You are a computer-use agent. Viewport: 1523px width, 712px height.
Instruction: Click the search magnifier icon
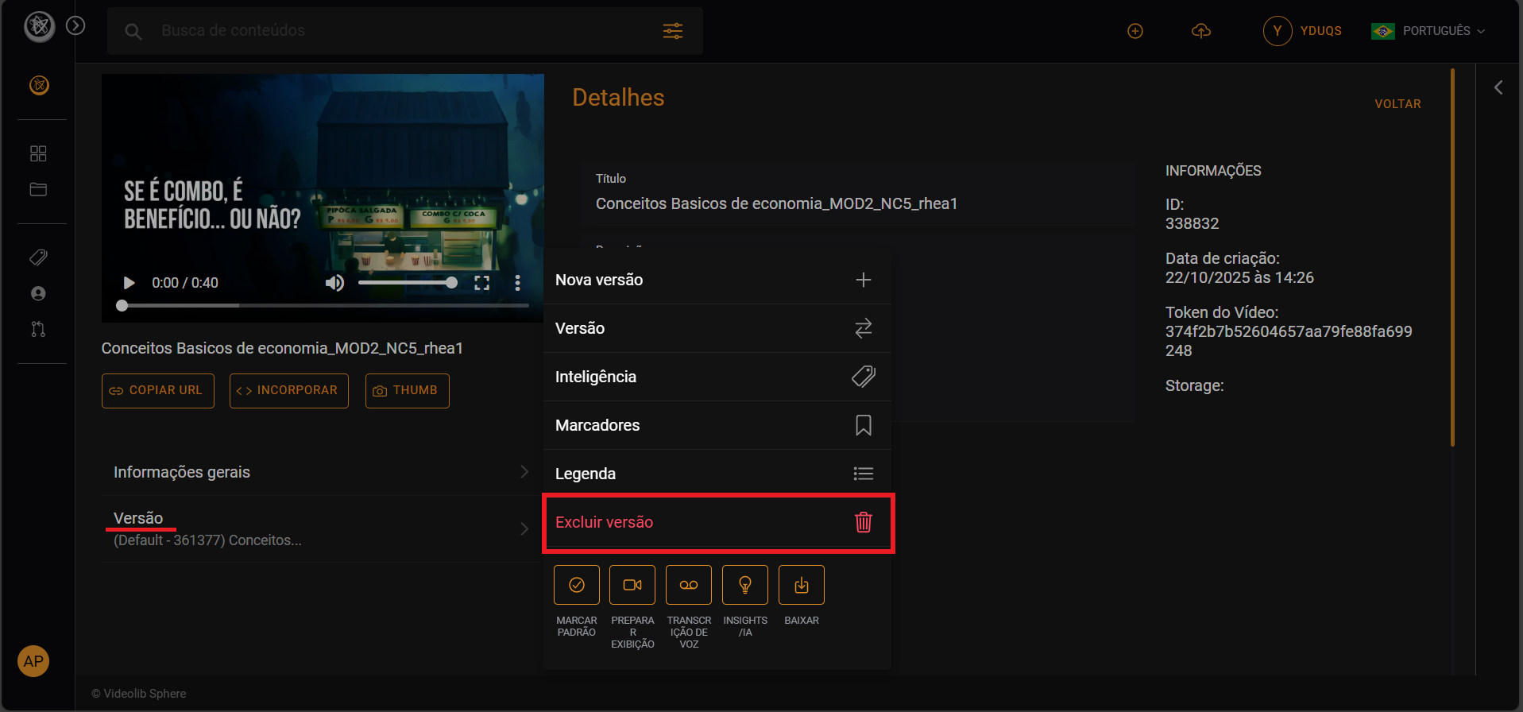click(133, 32)
